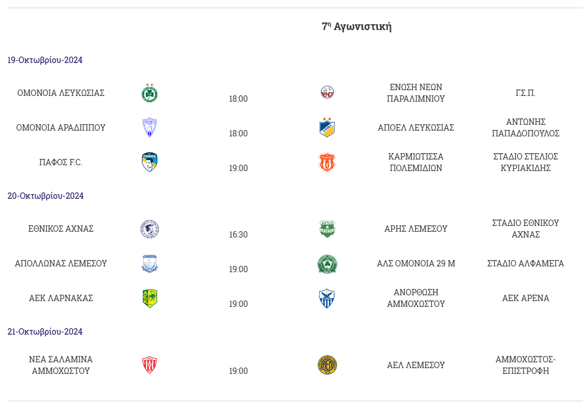Click the AEL Limassol round yellow badge
The image size is (583, 408).
tap(327, 365)
